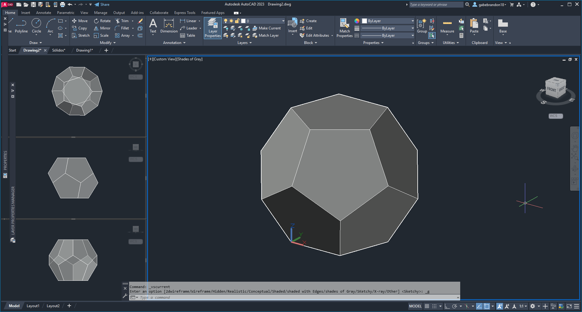The image size is (582, 312).
Task: Toggle layer 0 lock icon
Action: tap(237, 21)
